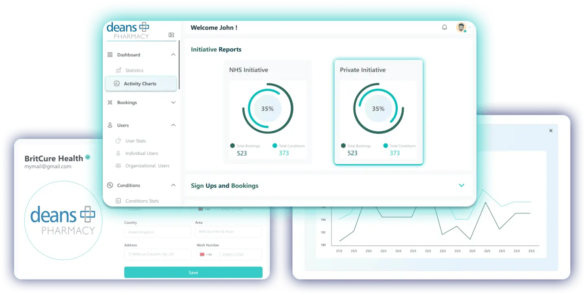
Task: Open the John profile avatar
Action: (x=461, y=27)
